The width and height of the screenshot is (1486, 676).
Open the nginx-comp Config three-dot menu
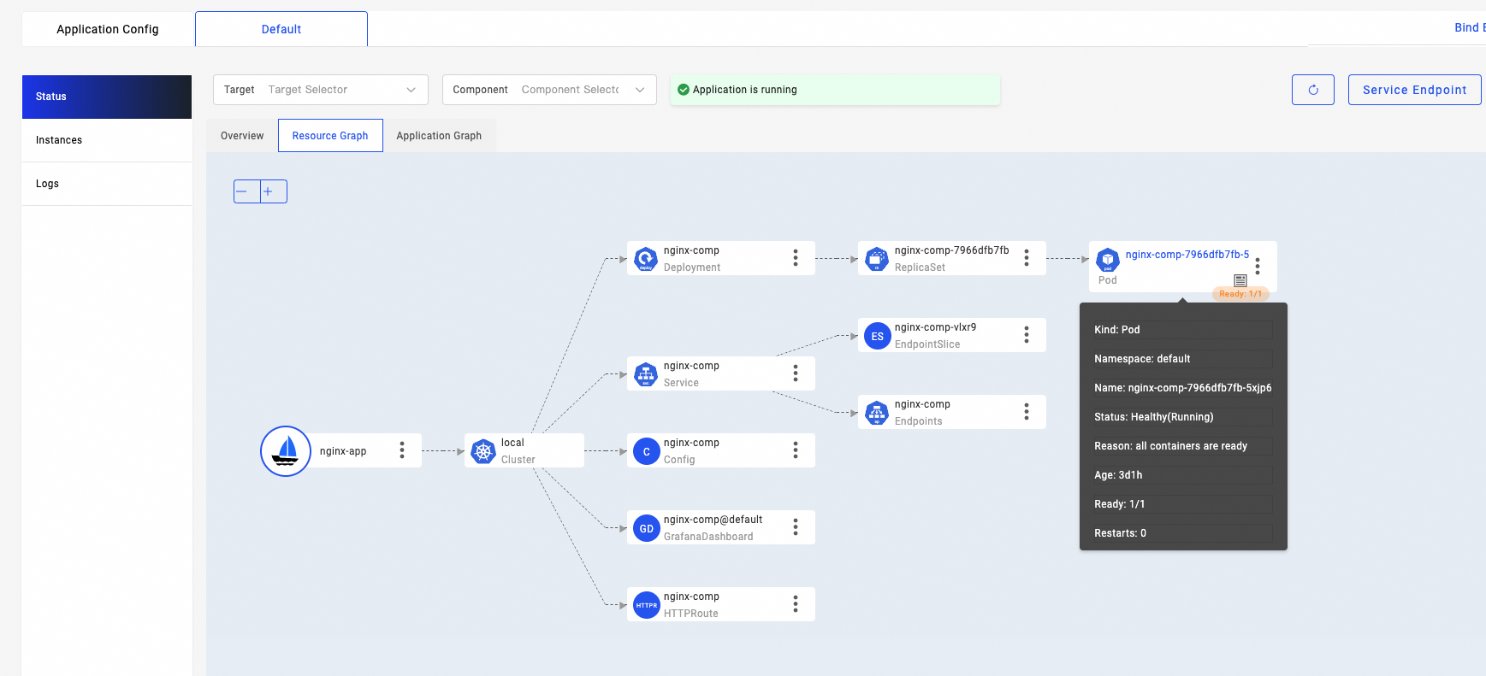796,450
